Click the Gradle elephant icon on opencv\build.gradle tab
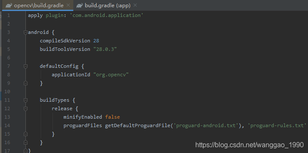The height and width of the screenshot is (153, 308). 9,6
